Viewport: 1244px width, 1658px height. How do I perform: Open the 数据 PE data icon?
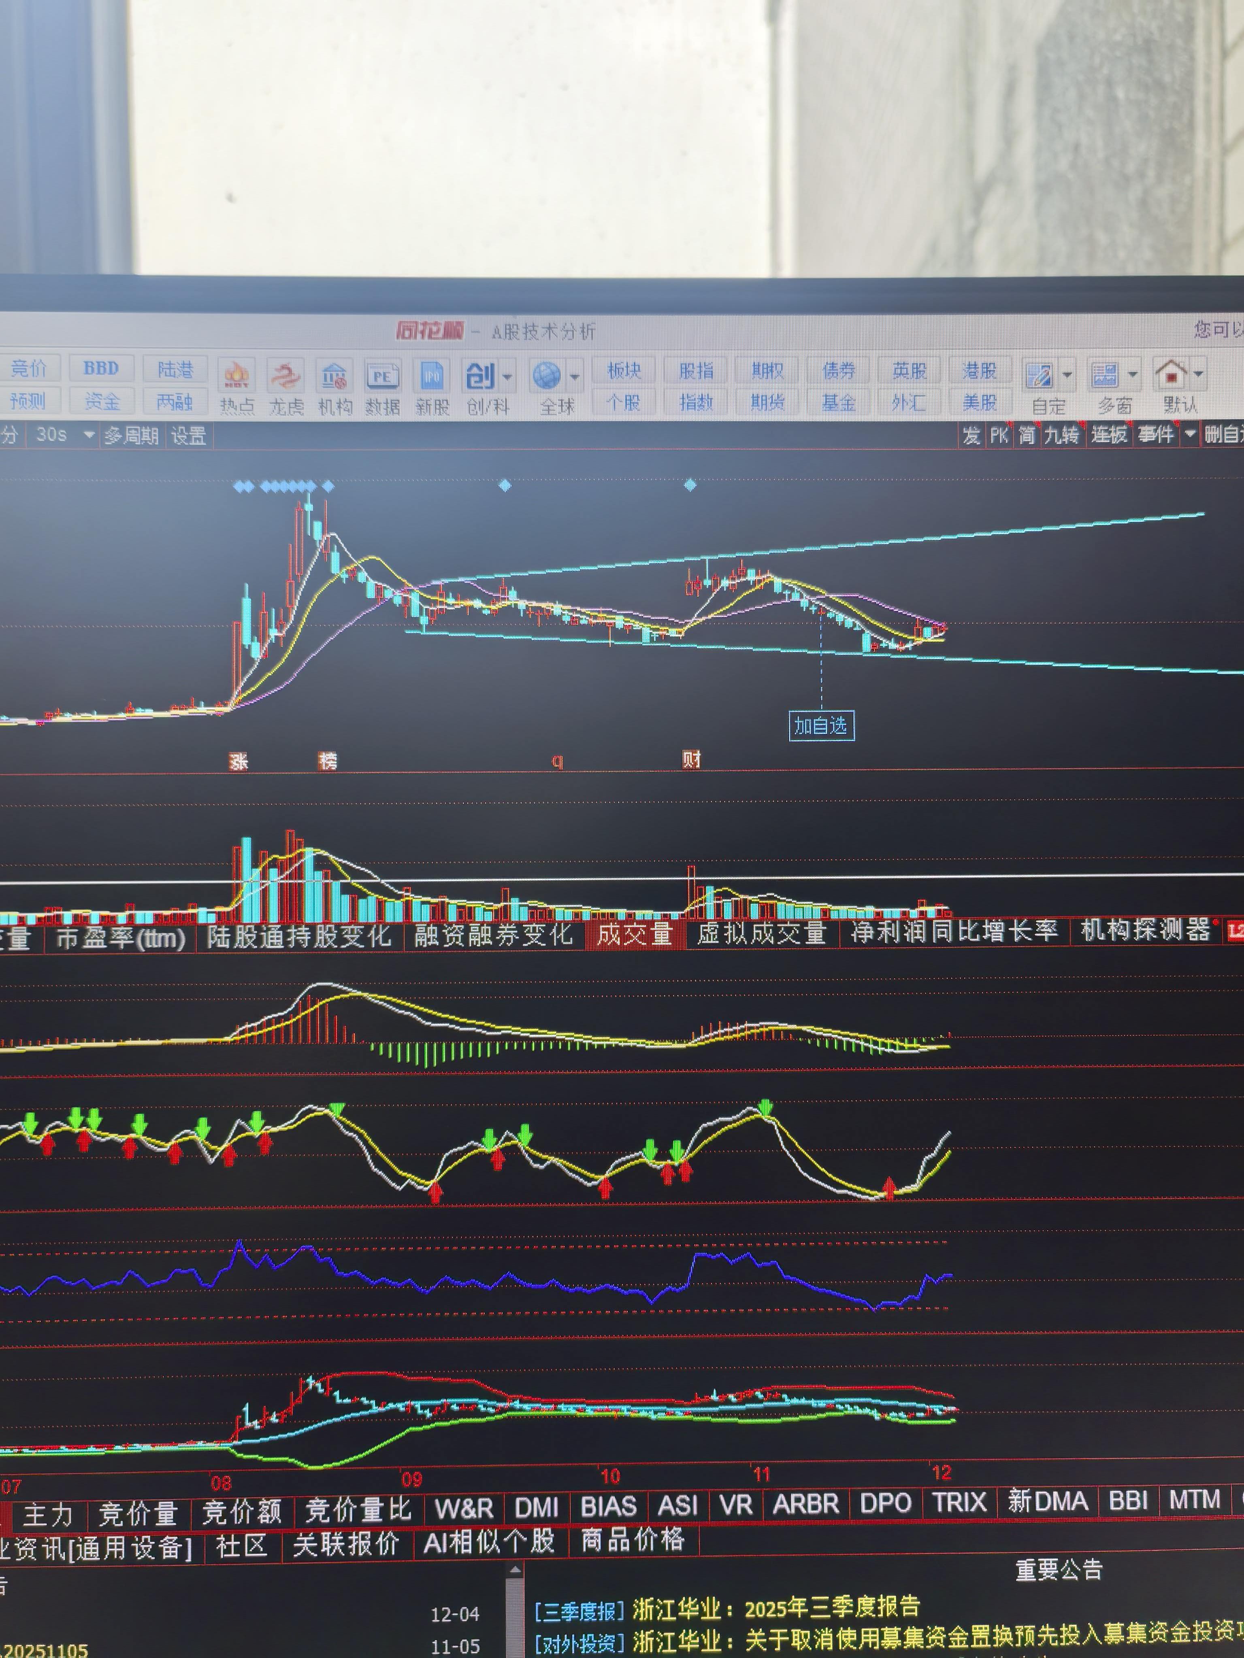382,376
